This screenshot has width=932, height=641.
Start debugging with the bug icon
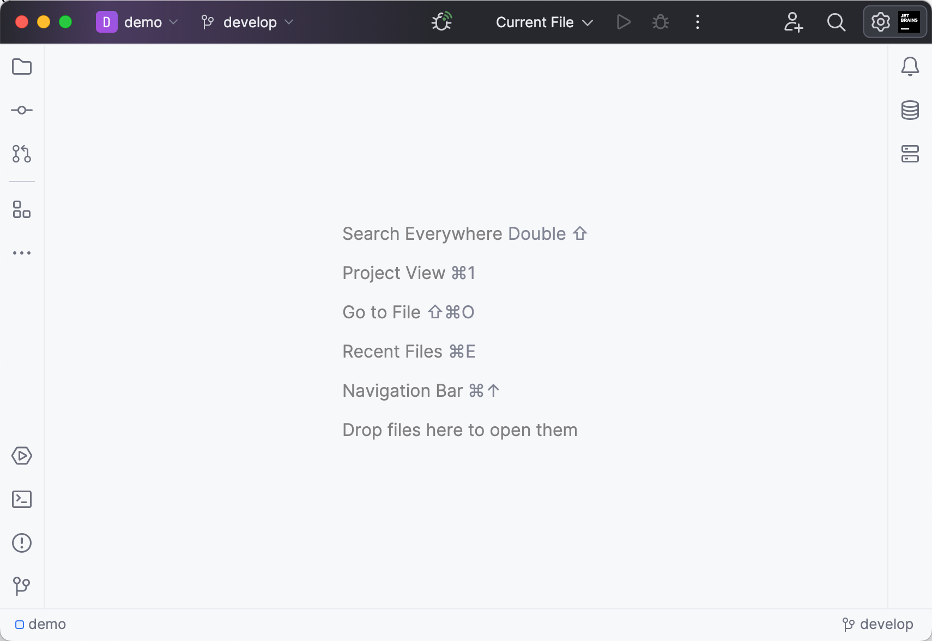(x=659, y=22)
